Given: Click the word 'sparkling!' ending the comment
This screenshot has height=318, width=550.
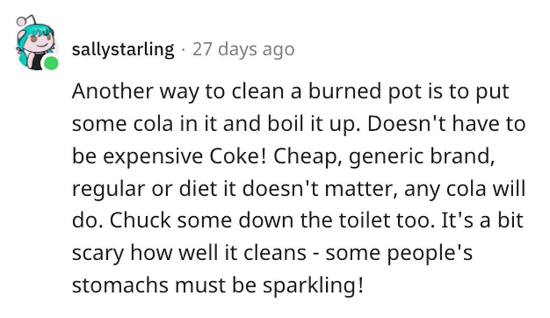Looking at the screenshot, I should pos(313,286).
